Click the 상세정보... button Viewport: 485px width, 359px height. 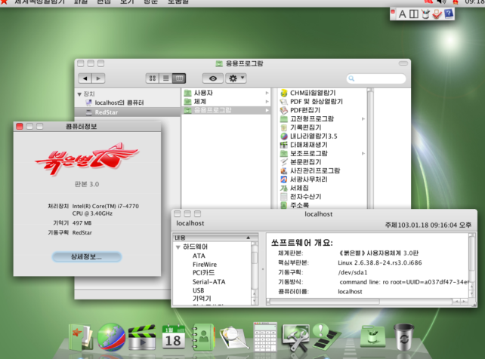(x=87, y=257)
